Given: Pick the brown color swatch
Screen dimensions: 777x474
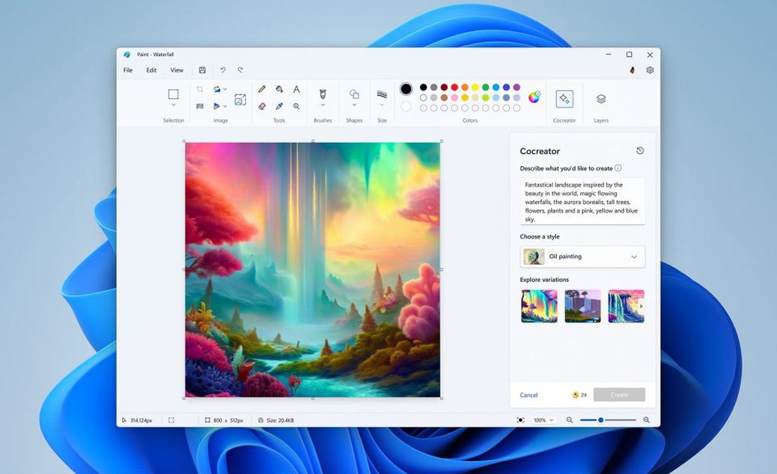Looking at the screenshot, I should [444, 98].
